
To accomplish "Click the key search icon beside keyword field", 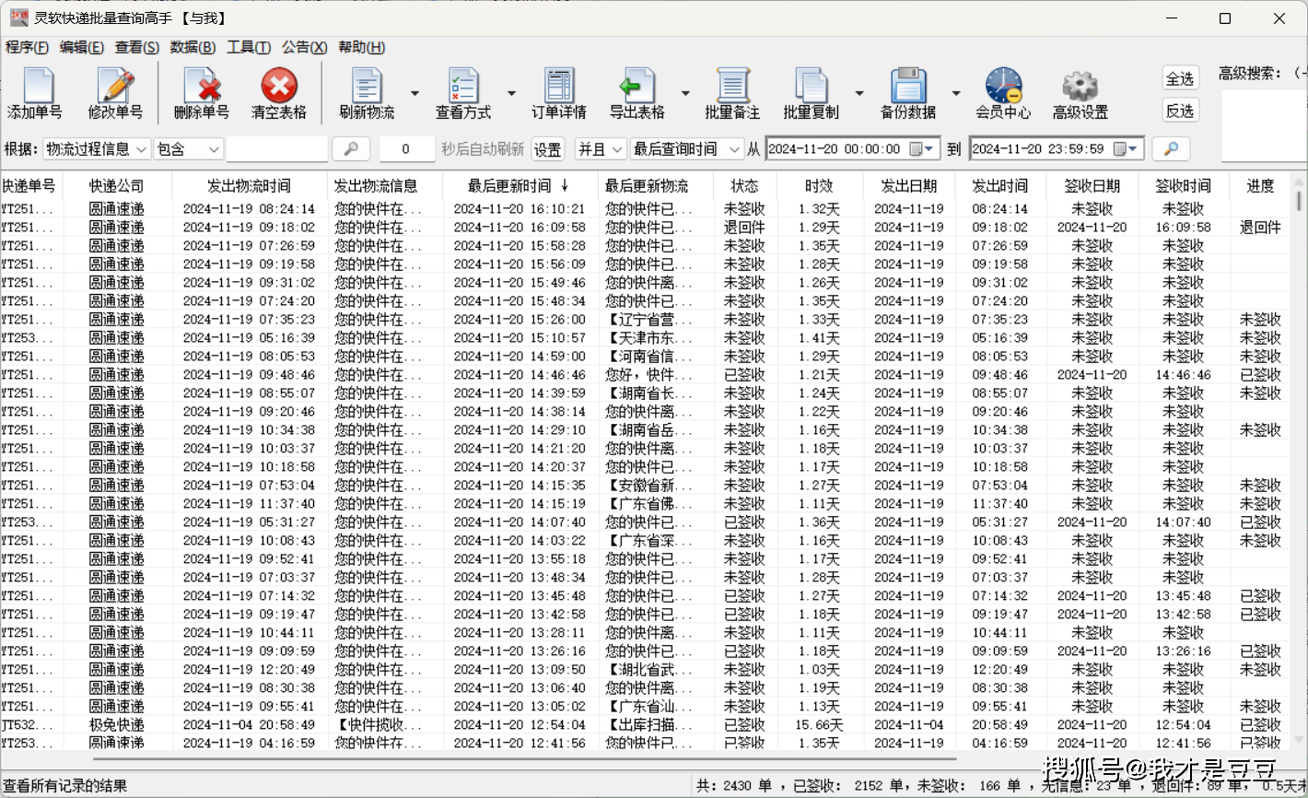I will pos(351,149).
